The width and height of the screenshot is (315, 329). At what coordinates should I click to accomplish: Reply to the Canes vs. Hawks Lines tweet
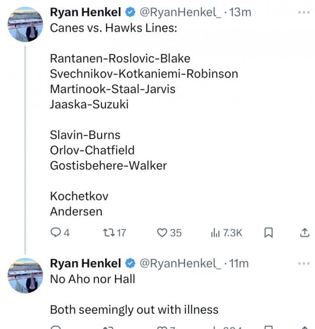[56, 232]
